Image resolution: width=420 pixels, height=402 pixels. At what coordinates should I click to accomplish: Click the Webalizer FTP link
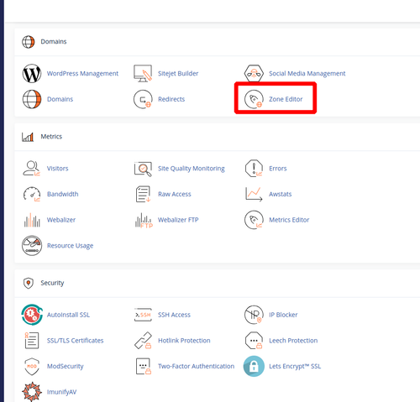(178, 220)
